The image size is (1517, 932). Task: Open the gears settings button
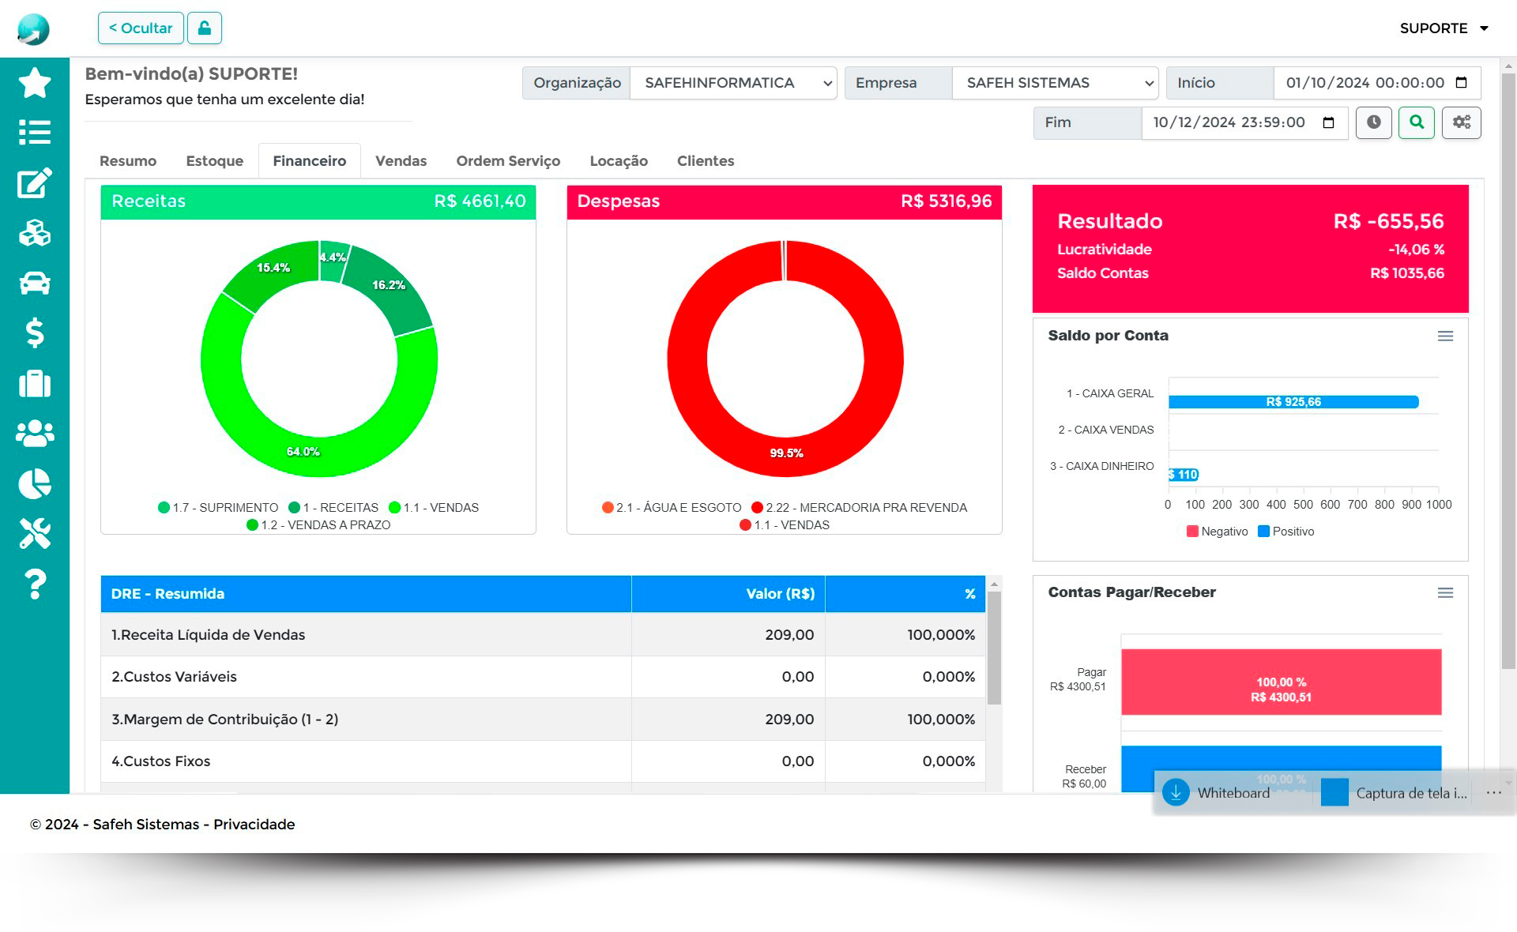tap(1462, 122)
